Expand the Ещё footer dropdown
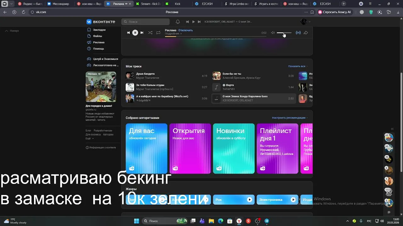 (x=90, y=138)
